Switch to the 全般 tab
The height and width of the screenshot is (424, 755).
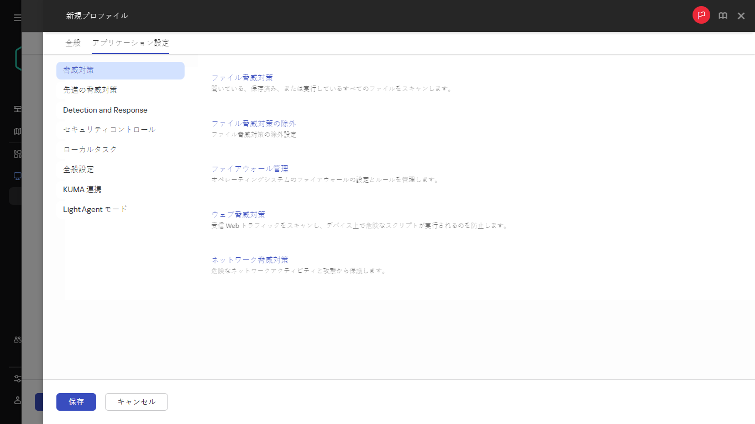(72, 43)
